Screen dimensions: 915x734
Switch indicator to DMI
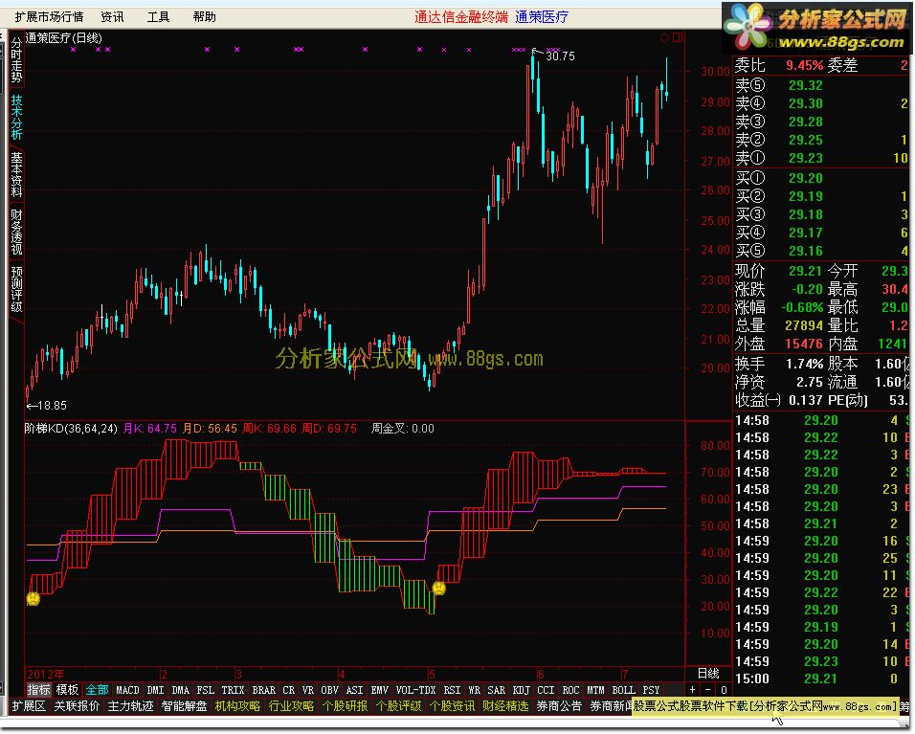click(x=155, y=690)
